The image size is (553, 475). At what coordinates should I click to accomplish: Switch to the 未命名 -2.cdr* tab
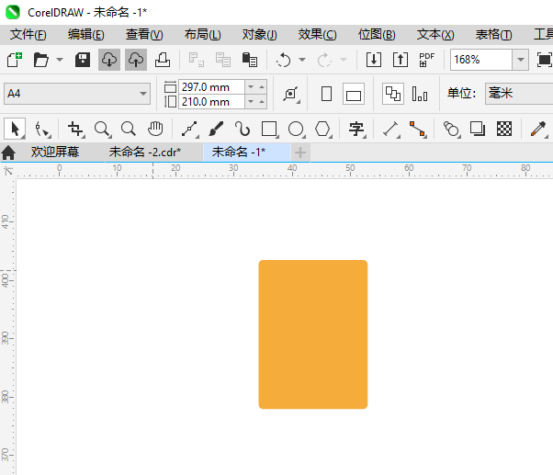point(144,152)
